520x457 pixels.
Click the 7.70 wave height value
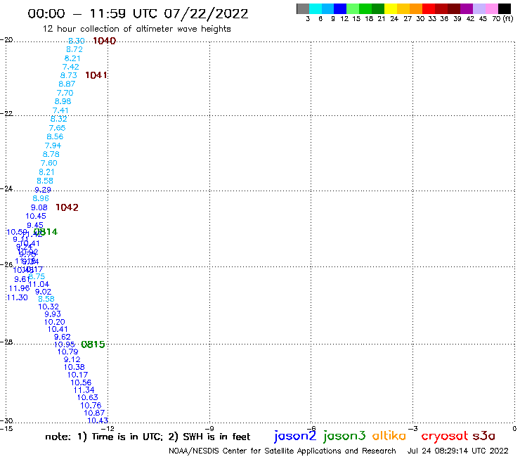tap(65, 93)
